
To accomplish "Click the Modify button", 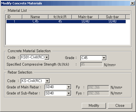I will pyautogui.click(x=94, y=106).
